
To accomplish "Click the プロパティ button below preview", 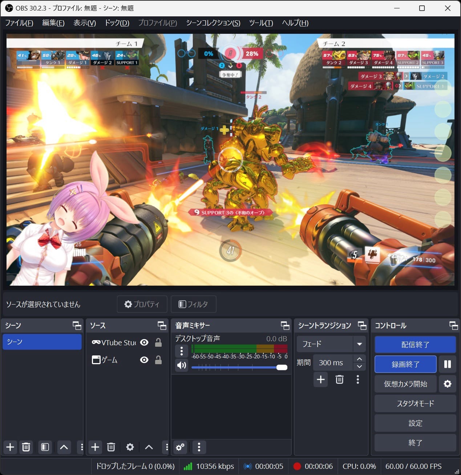I will 142,304.
